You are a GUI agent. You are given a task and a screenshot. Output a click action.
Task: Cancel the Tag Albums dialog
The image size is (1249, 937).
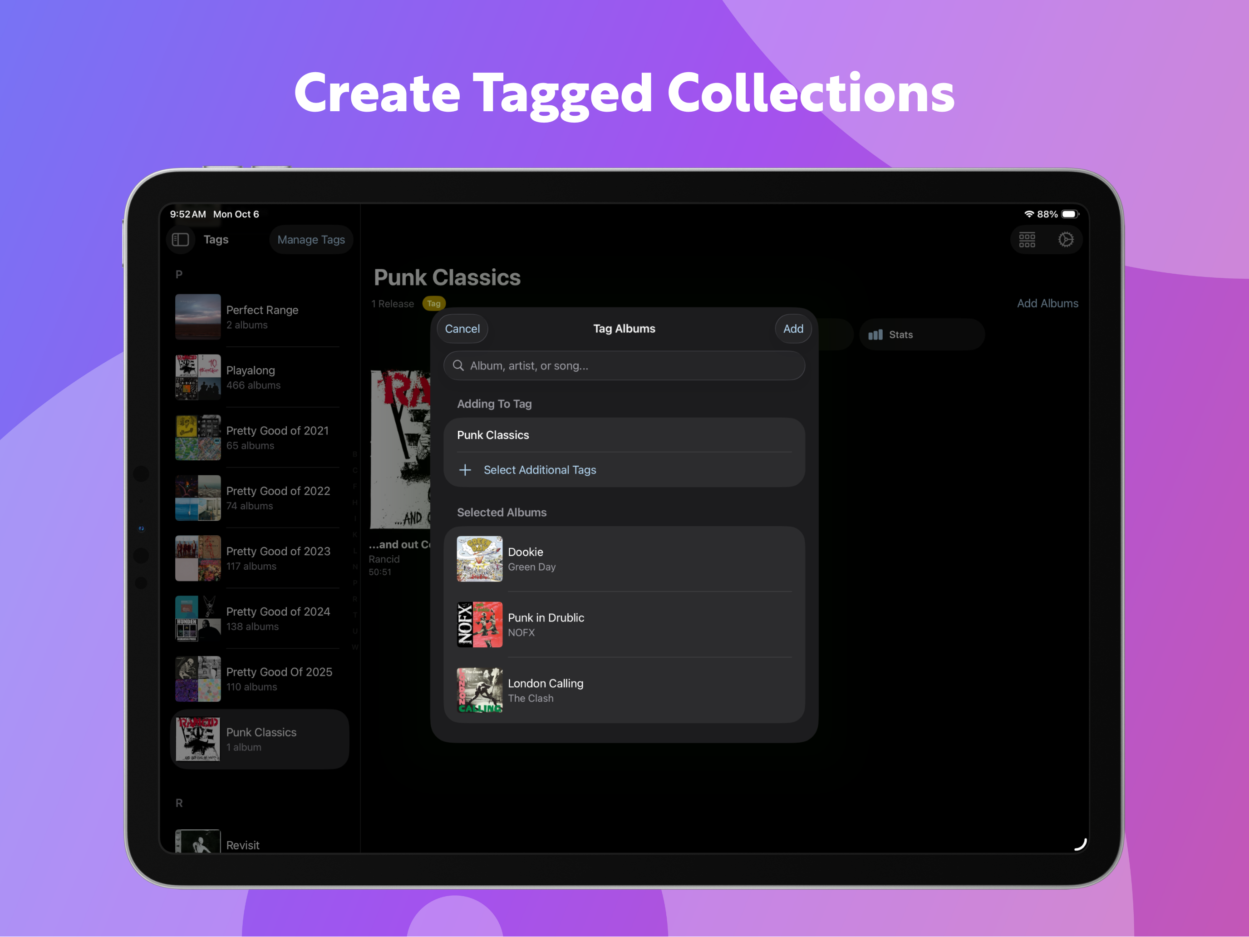click(x=462, y=329)
